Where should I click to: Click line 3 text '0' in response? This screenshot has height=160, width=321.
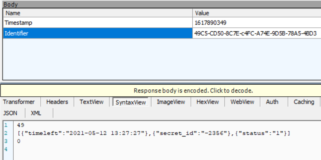click(x=19, y=141)
